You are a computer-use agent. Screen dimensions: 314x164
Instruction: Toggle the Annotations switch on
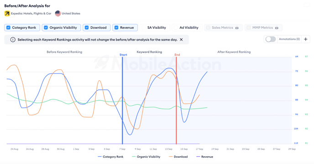(271, 39)
